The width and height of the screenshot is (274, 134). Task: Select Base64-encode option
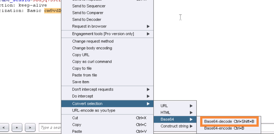224,128
